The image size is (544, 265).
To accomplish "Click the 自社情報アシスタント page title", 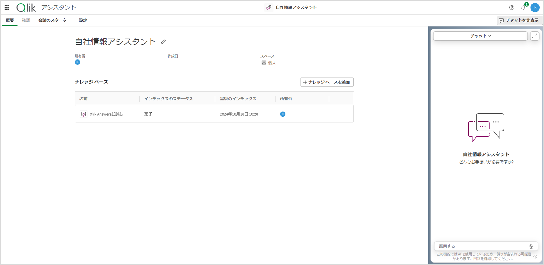I will point(115,42).
